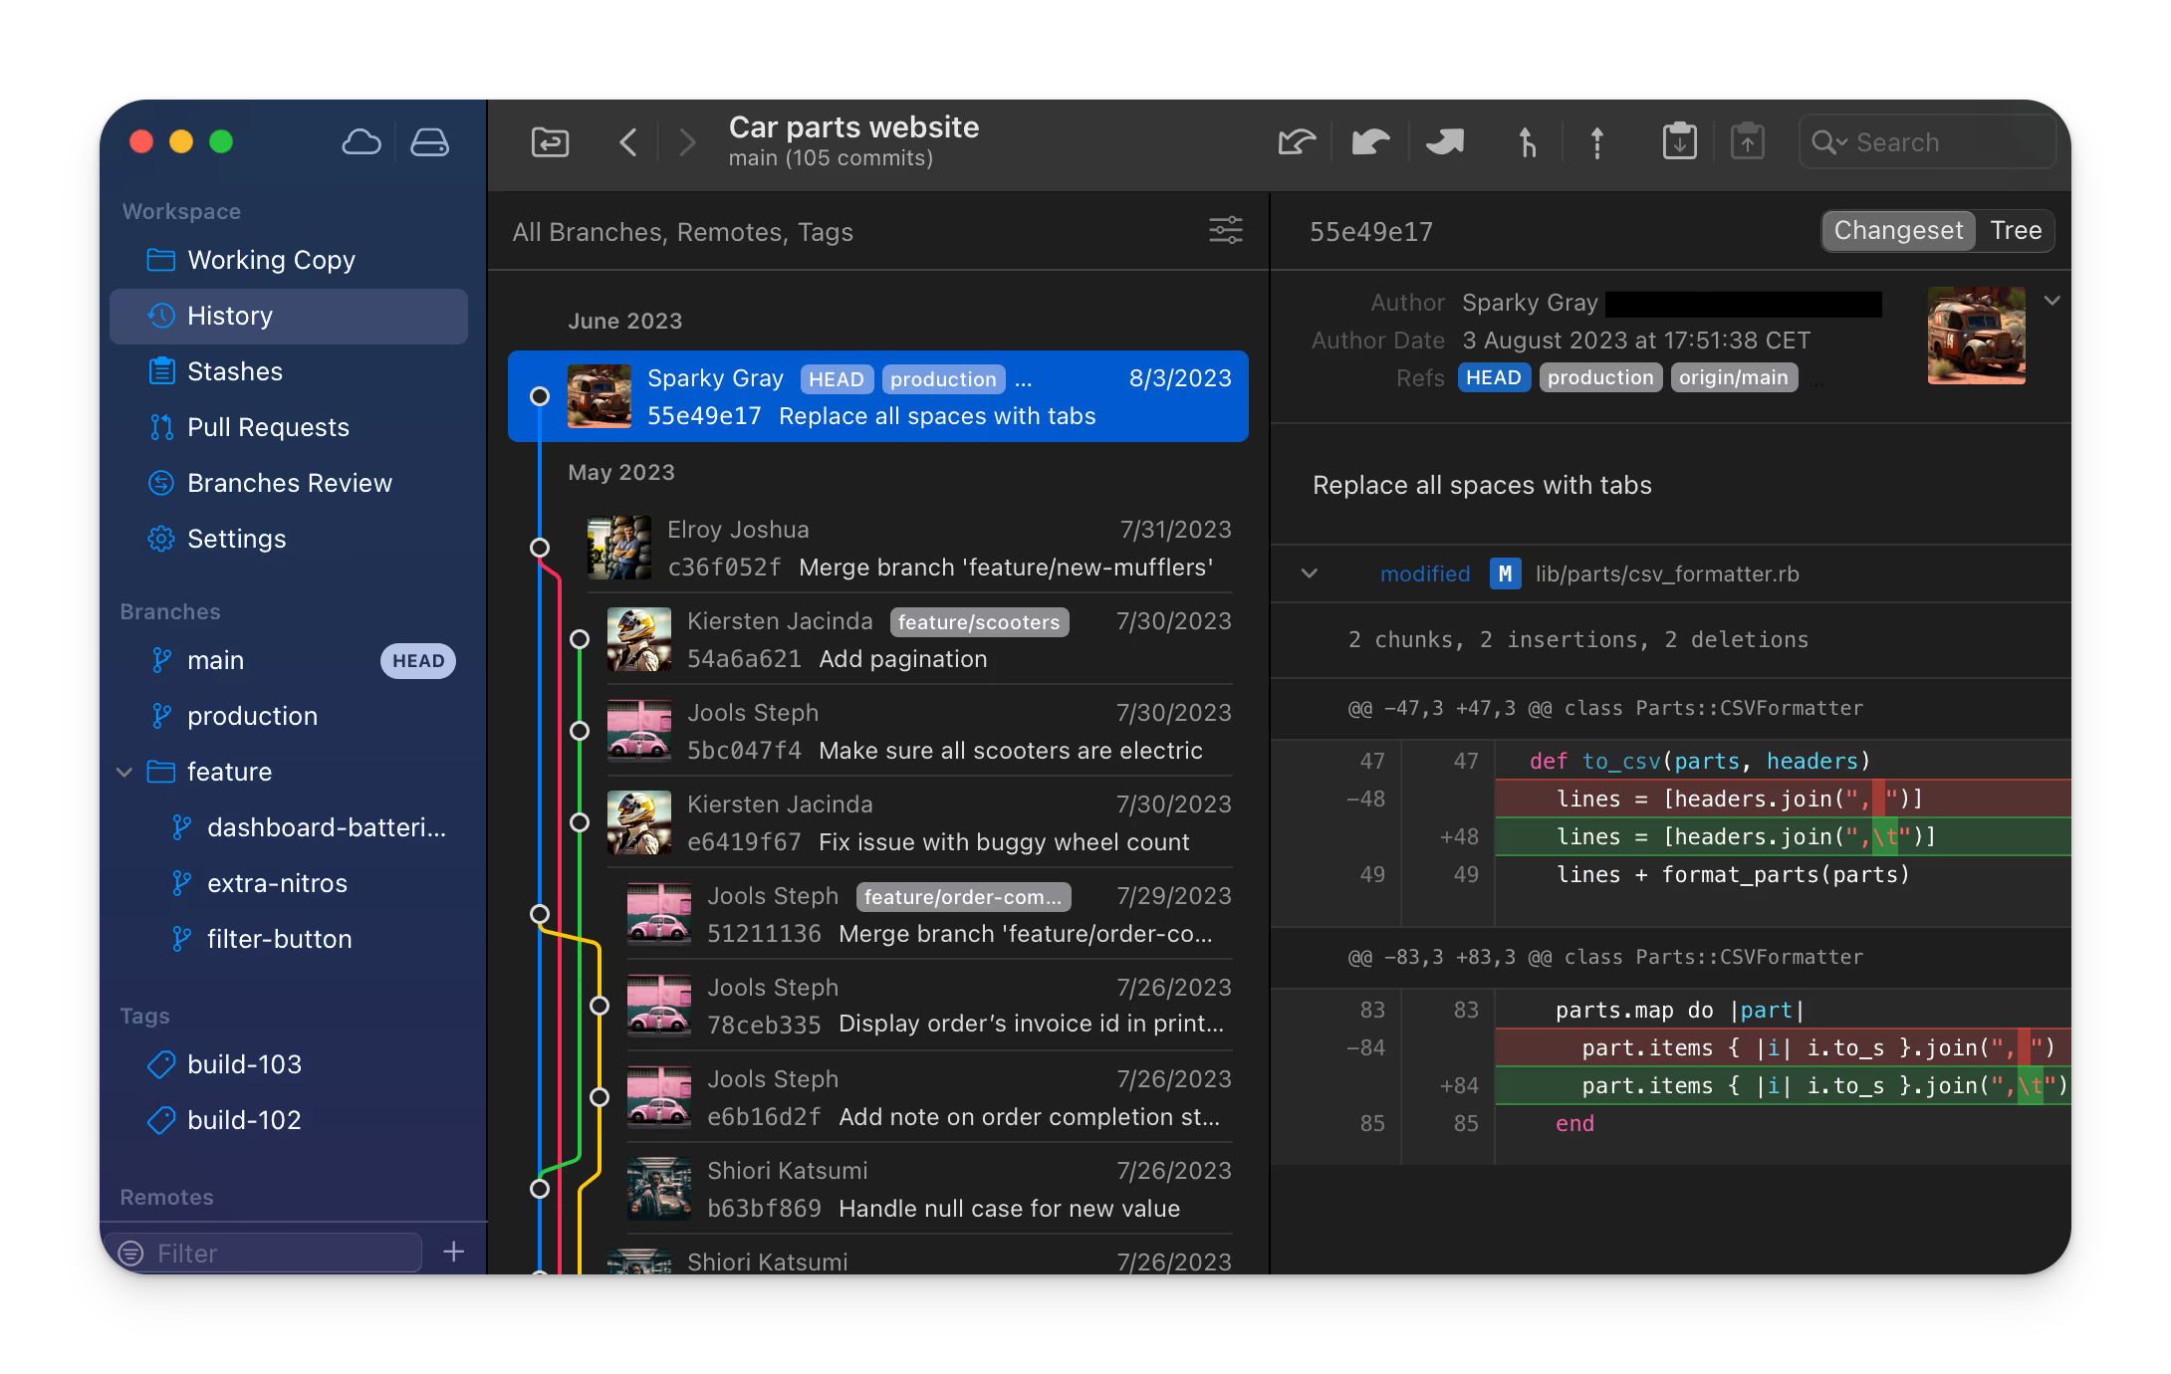Open the repository switcher folder icon

click(549, 142)
